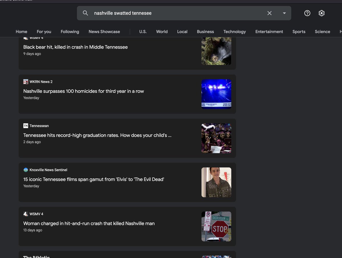The height and width of the screenshot is (258, 342).
Task: Click the search magnifier icon
Action: 85,13
